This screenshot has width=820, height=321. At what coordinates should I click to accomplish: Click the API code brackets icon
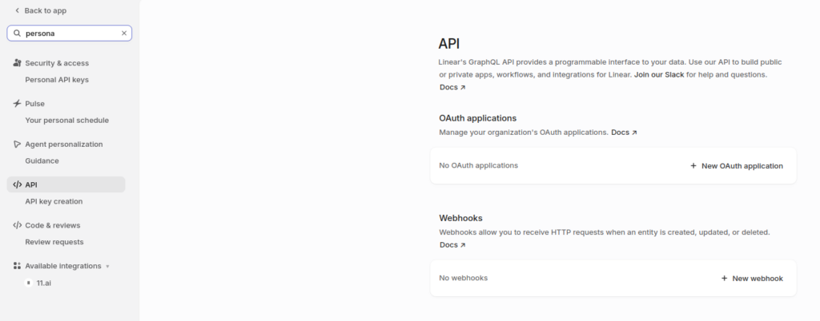coord(18,185)
